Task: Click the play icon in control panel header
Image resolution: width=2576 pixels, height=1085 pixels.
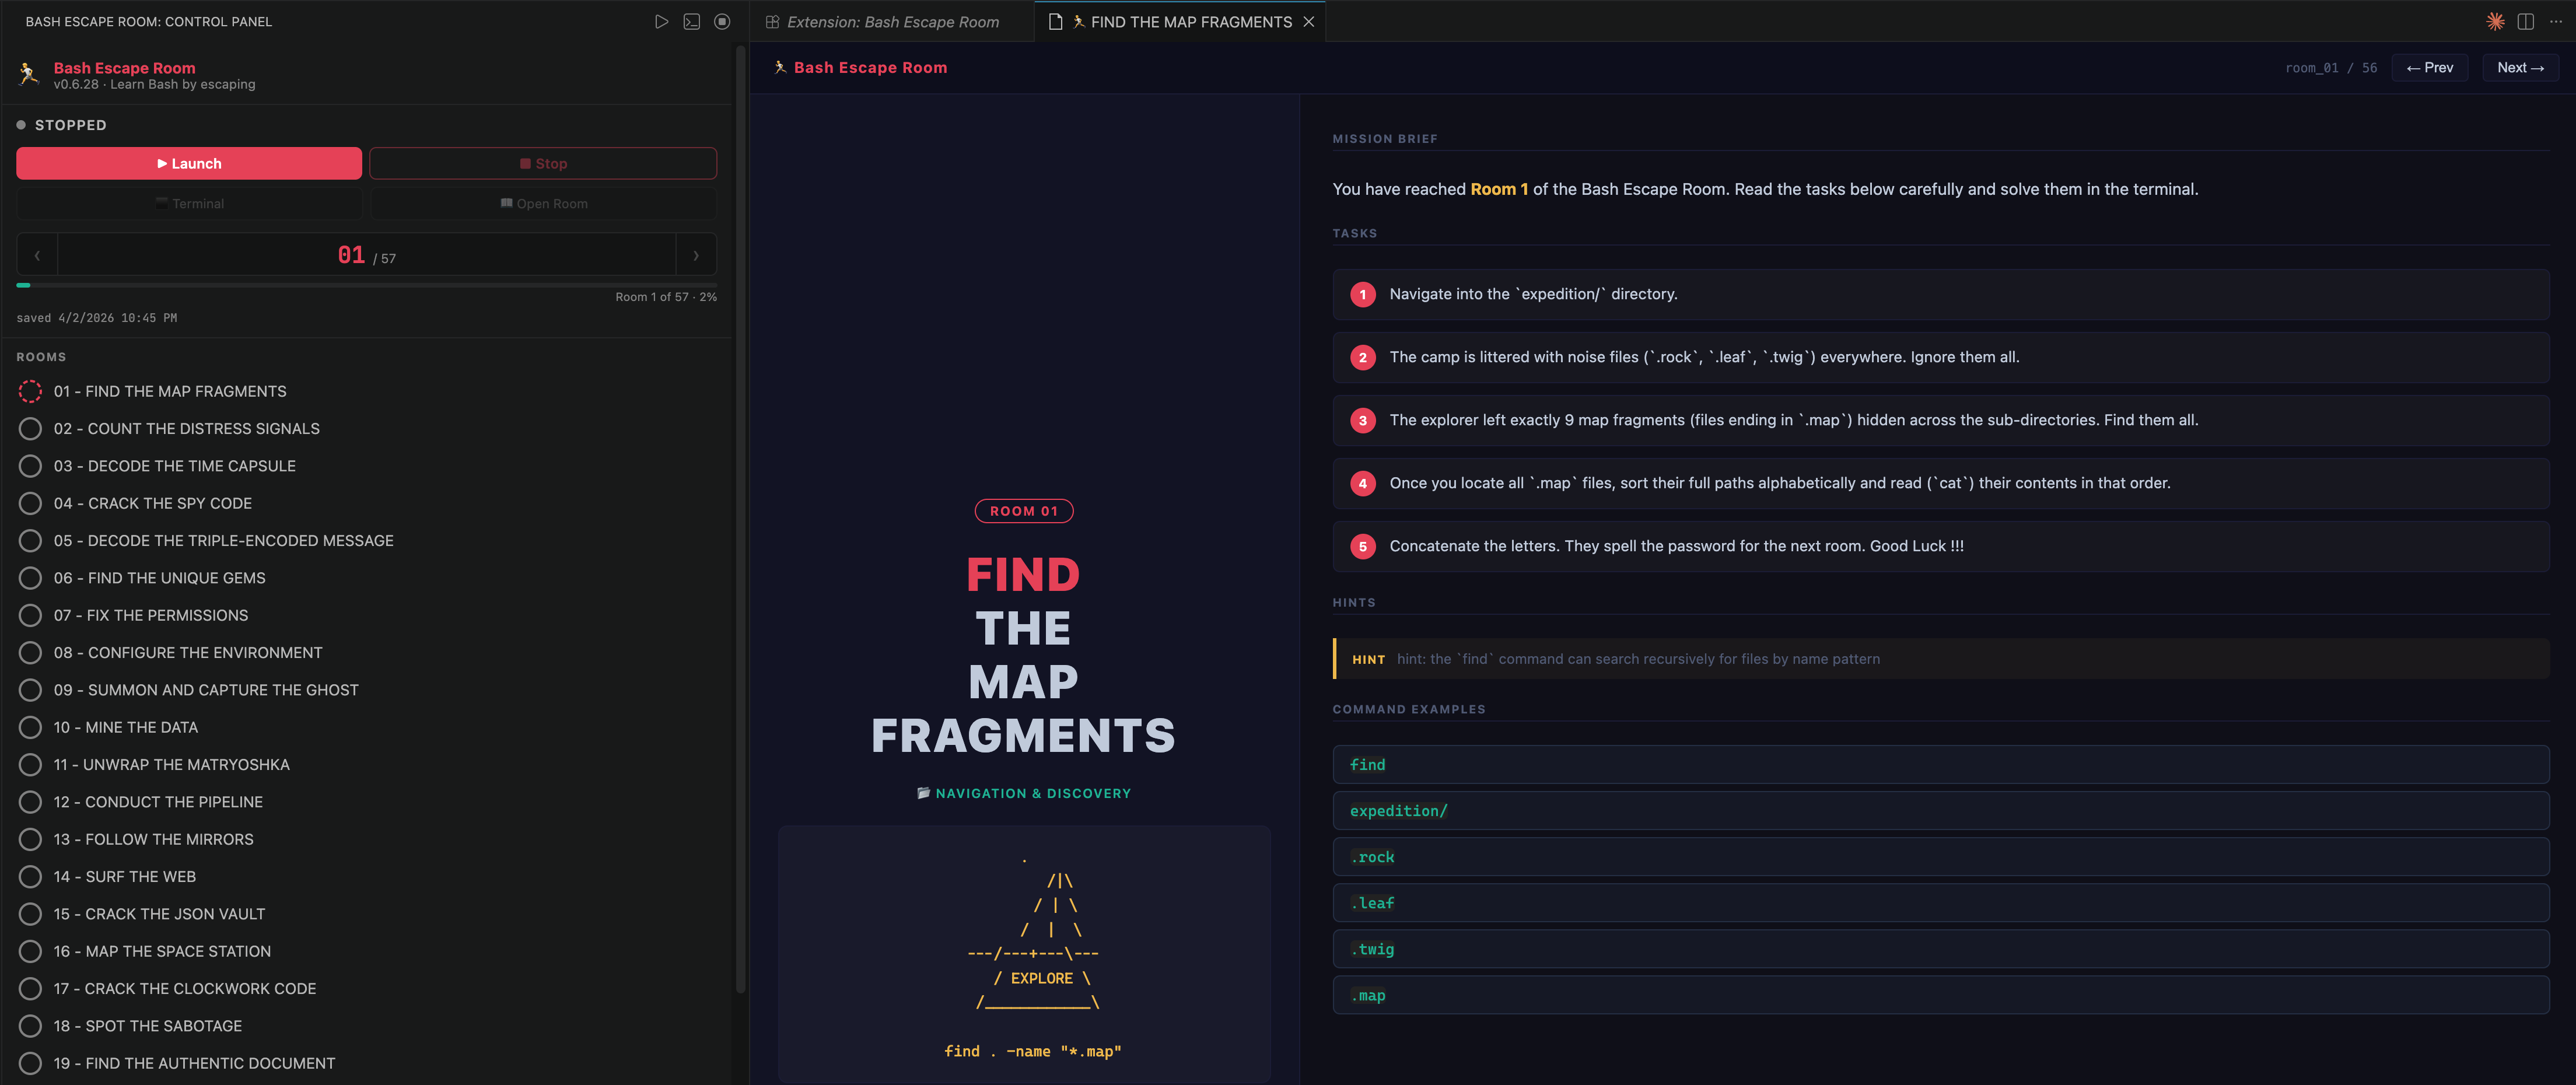Action: [661, 21]
